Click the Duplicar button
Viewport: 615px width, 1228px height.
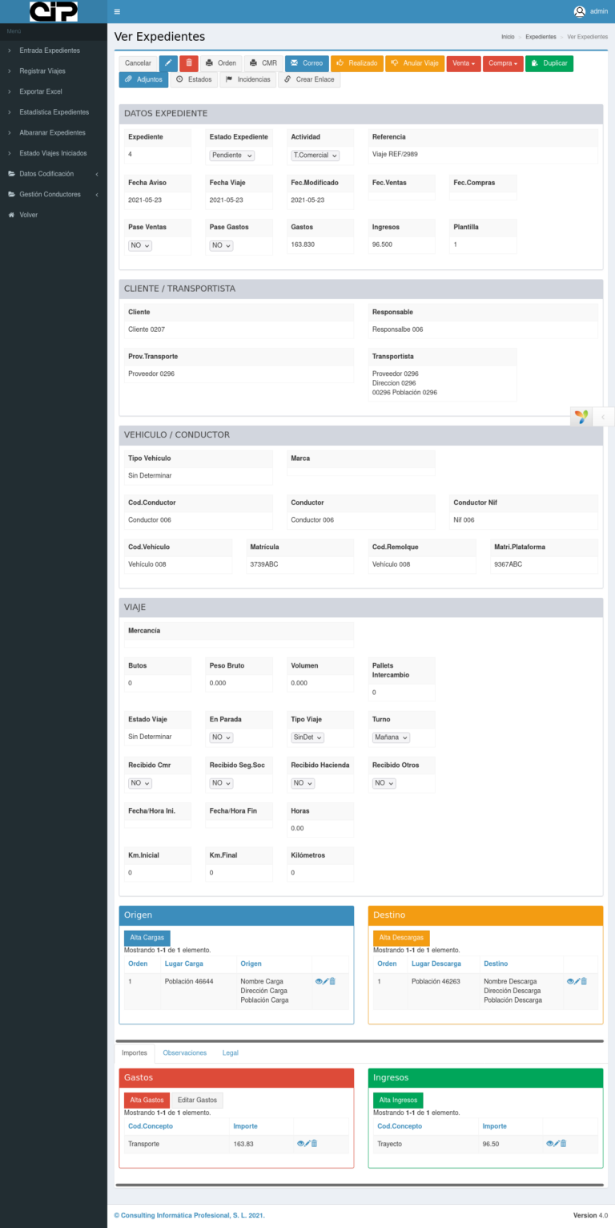[549, 63]
